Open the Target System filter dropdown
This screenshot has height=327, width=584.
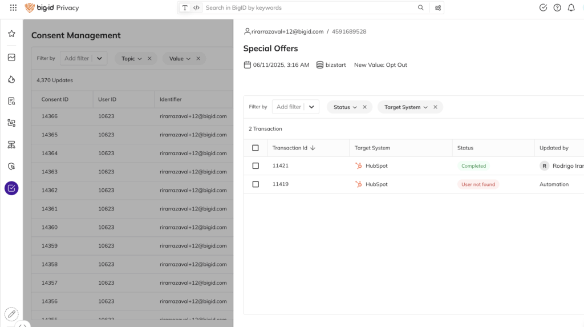(x=405, y=107)
